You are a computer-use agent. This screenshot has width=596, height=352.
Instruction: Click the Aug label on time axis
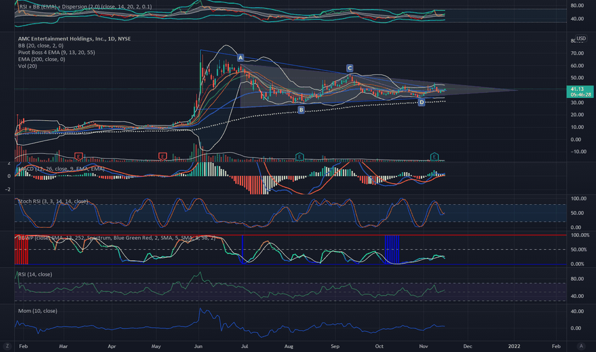click(x=289, y=346)
